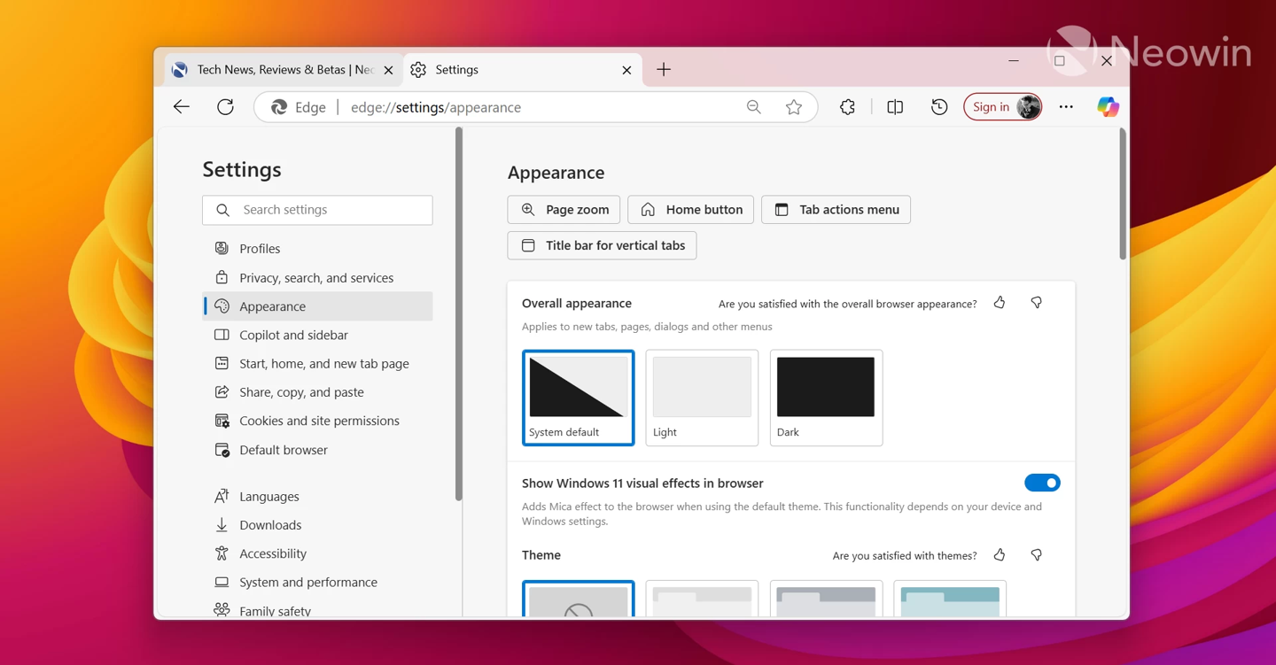
Task: Give thumbs down for themes
Action: 1036,555
